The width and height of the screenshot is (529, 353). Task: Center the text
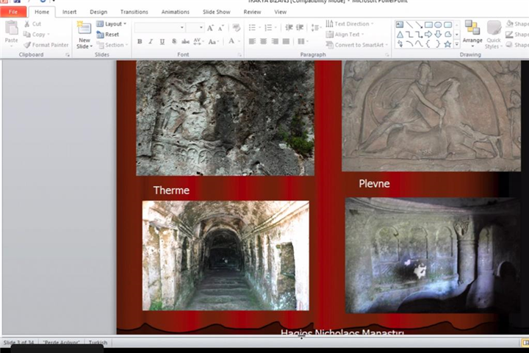[x=264, y=41]
